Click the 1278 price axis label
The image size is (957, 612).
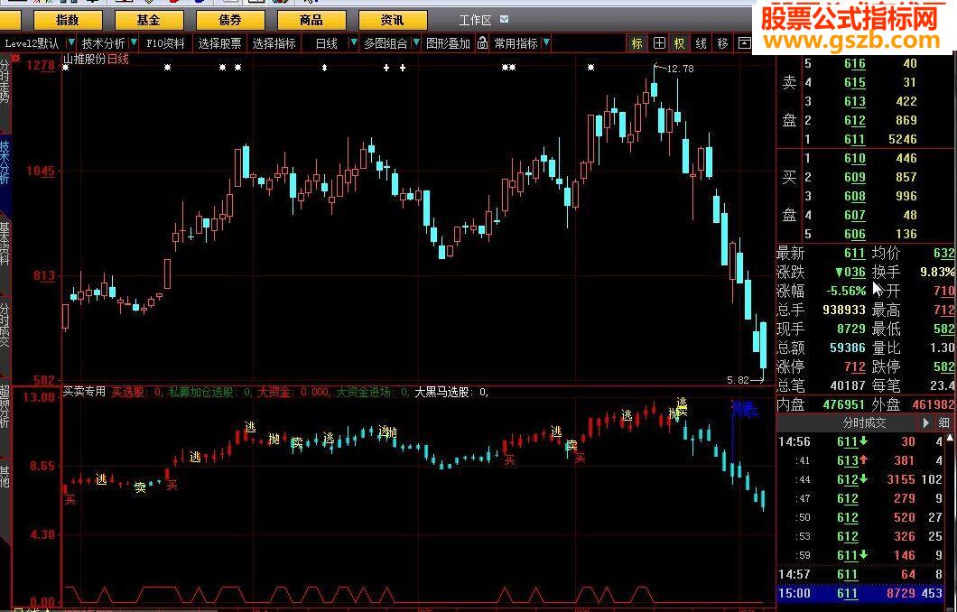42,65
